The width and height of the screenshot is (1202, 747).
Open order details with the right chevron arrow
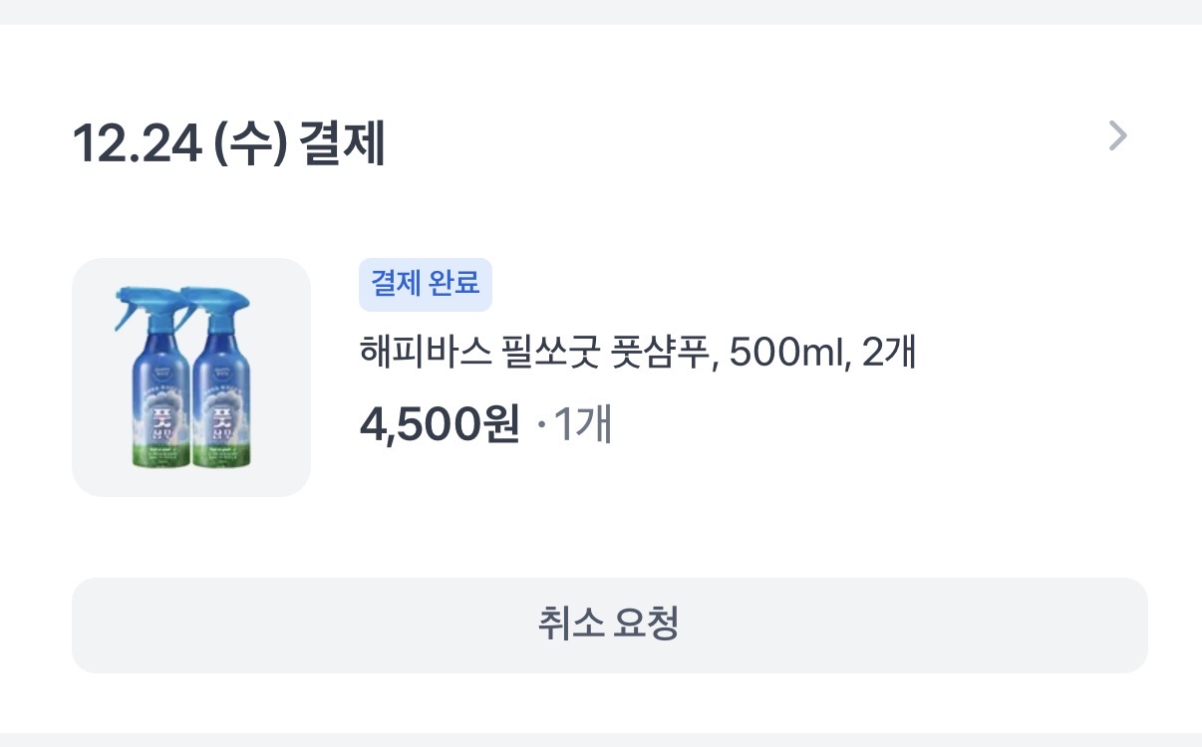[x=1118, y=135]
